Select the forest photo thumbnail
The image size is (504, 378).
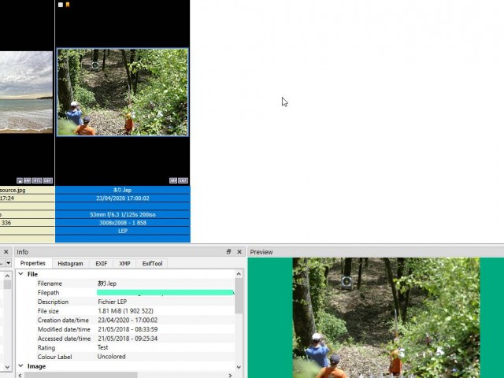(x=123, y=92)
